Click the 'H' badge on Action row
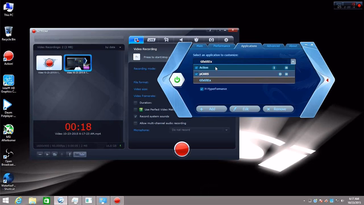 point(286,68)
